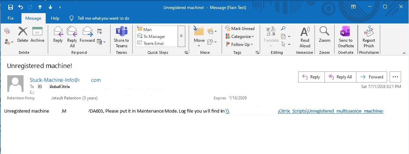Report this email as Phish
The height and width of the screenshot is (154, 409).
tap(368, 37)
